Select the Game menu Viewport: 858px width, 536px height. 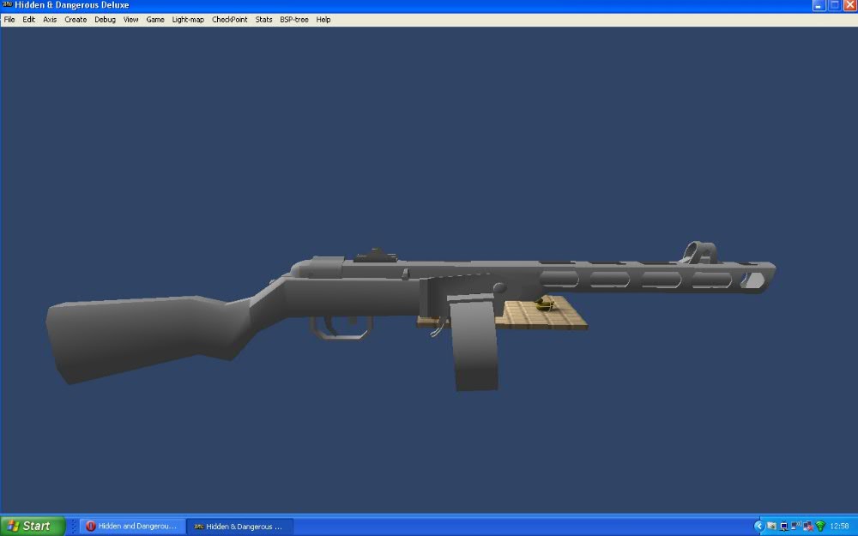point(155,20)
